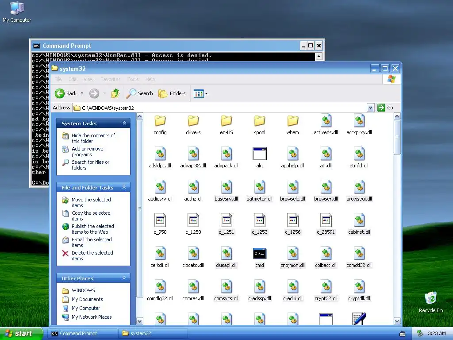Image resolution: width=453 pixels, height=340 pixels.
Task: Click Hide the contents of this folder
Action: [x=93, y=138]
